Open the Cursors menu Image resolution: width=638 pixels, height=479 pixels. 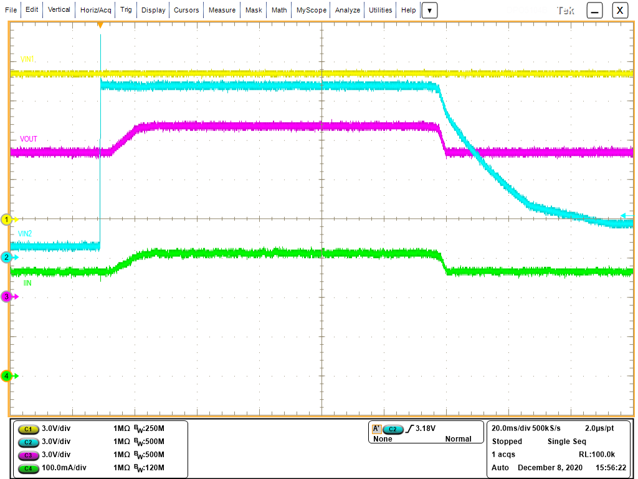coord(186,10)
